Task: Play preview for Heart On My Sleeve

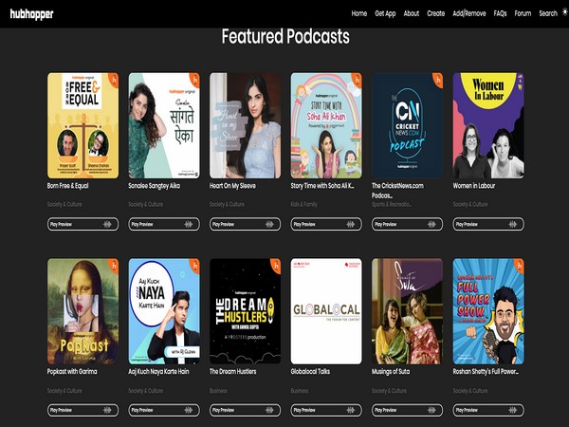Action: click(245, 224)
